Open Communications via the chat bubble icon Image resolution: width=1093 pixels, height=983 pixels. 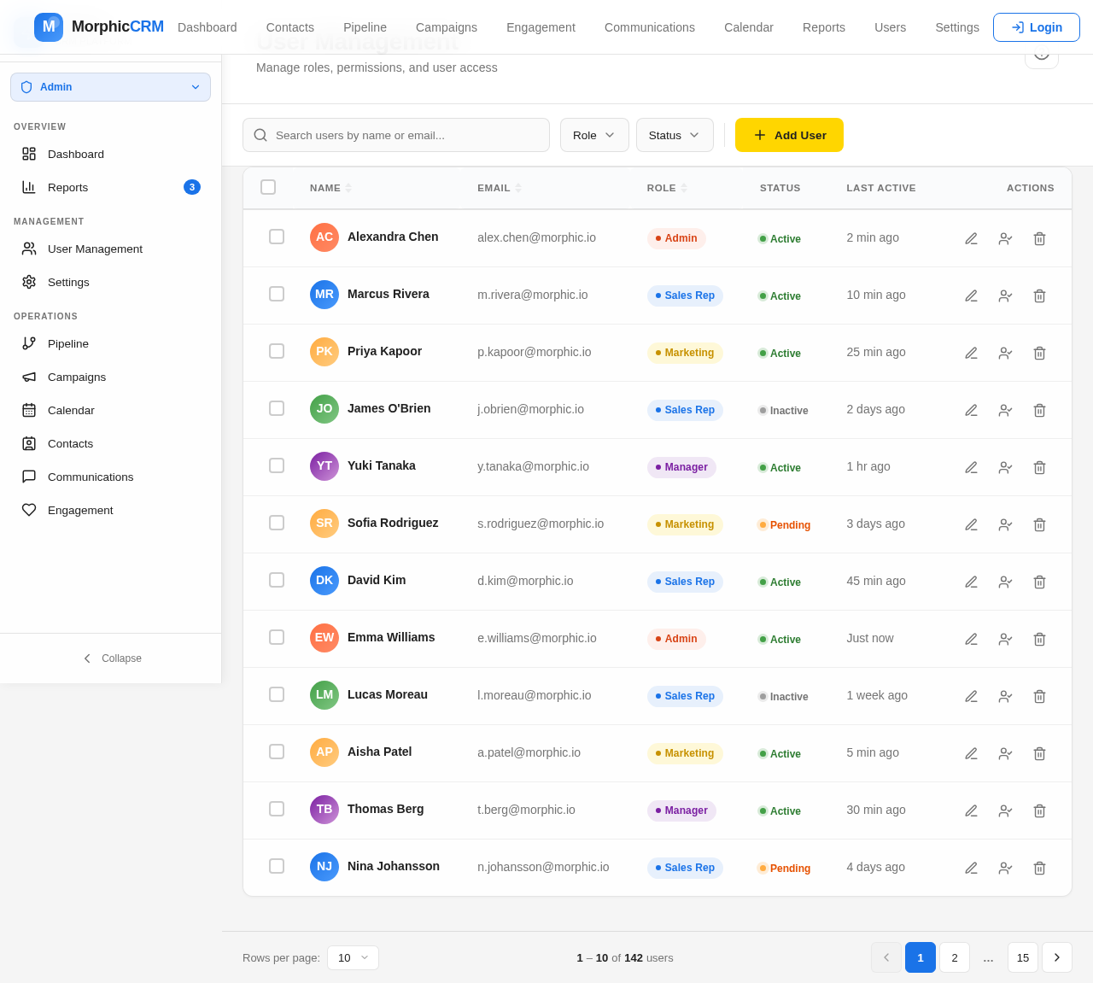pos(29,477)
